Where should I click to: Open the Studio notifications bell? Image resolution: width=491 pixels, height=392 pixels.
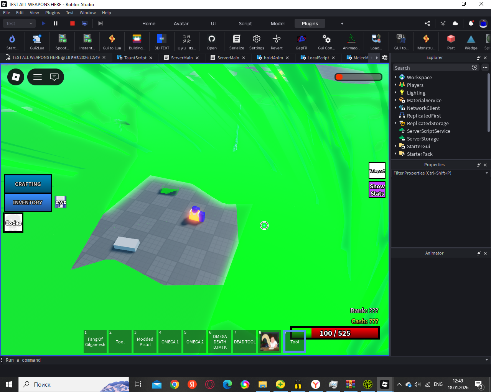(471, 23)
